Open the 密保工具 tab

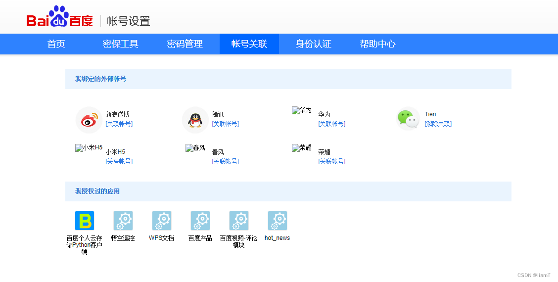coord(120,44)
